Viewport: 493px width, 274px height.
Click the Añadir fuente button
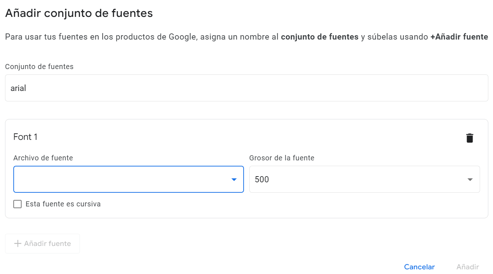pyautogui.click(x=42, y=243)
